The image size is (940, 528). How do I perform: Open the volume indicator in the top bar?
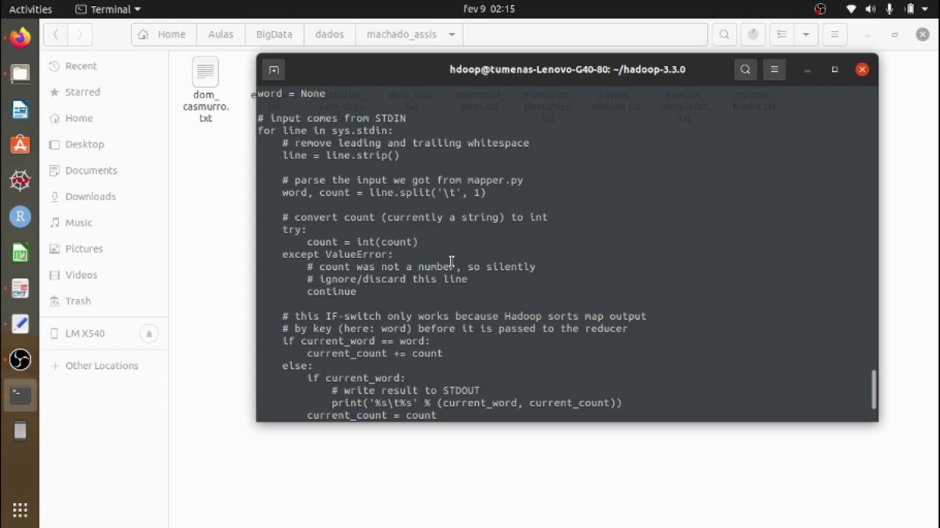pyautogui.click(x=871, y=9)
